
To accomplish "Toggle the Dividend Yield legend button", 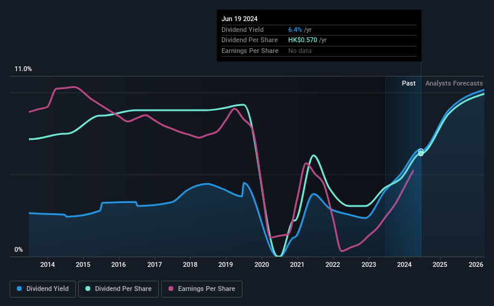I will (43, 289).
